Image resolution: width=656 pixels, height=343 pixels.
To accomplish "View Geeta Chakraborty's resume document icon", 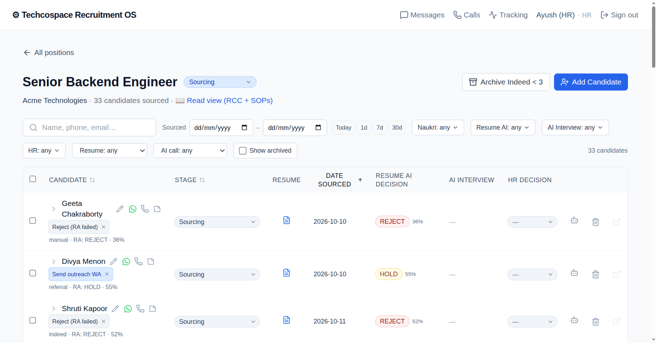I will [x=286, y=220].
